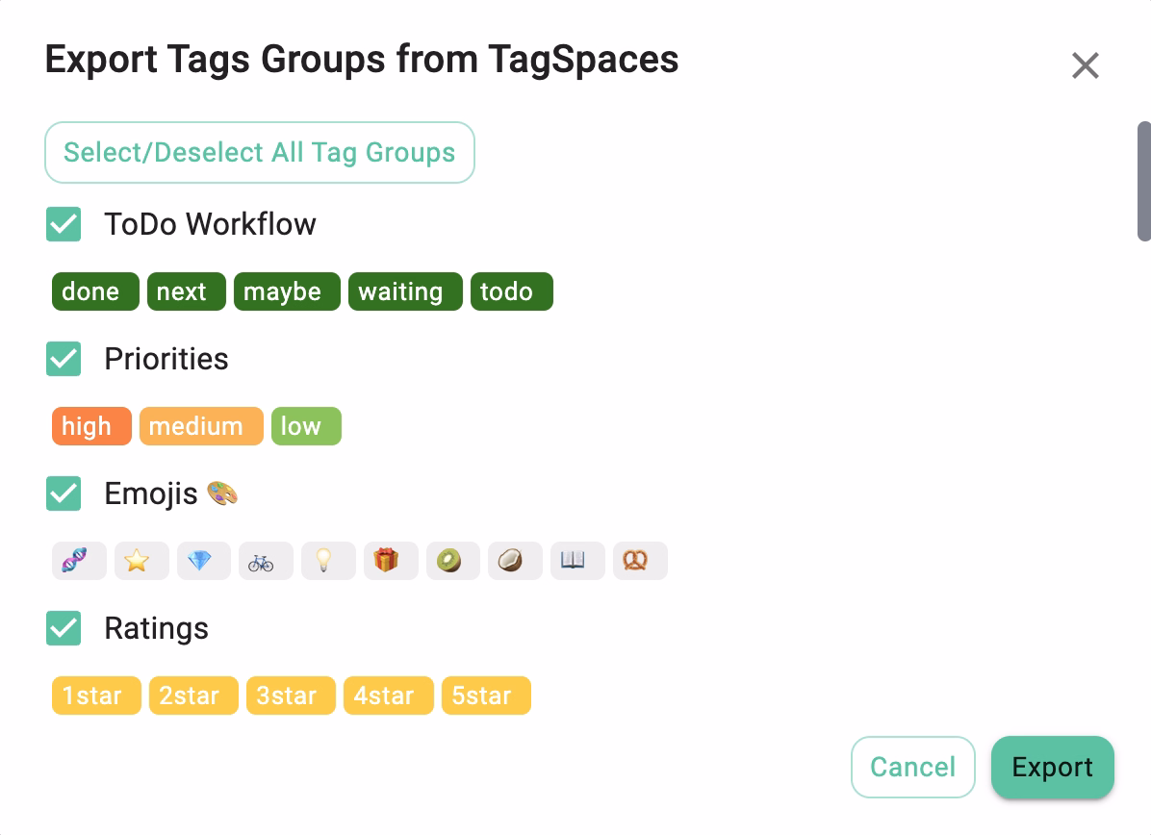This screenshot has height=835, width=1151.
Task: Select the kiwi emoji tag
Action: 452,561
